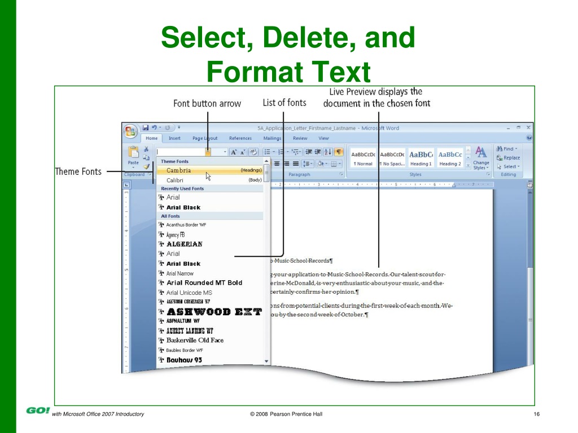Image resolution: width=578 pixels, height=433 pixels.
Task: Click the Font button dropdown arrow
Action: (208, 152)
